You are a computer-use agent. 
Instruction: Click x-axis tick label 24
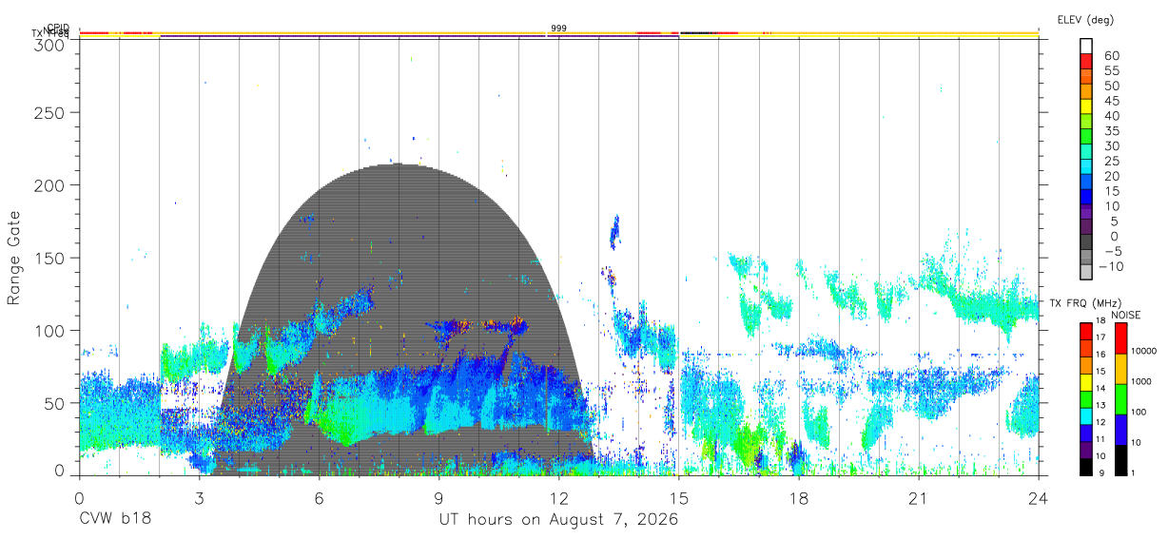pyautogui.click(x=1039, y=498)
